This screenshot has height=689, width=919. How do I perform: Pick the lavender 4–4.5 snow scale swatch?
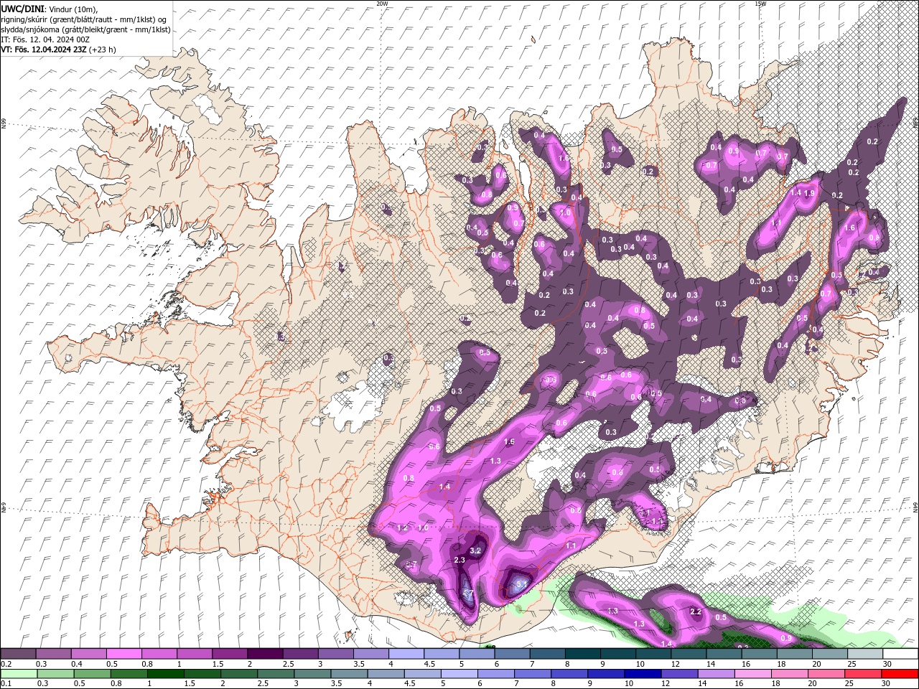tap(406, 654)
